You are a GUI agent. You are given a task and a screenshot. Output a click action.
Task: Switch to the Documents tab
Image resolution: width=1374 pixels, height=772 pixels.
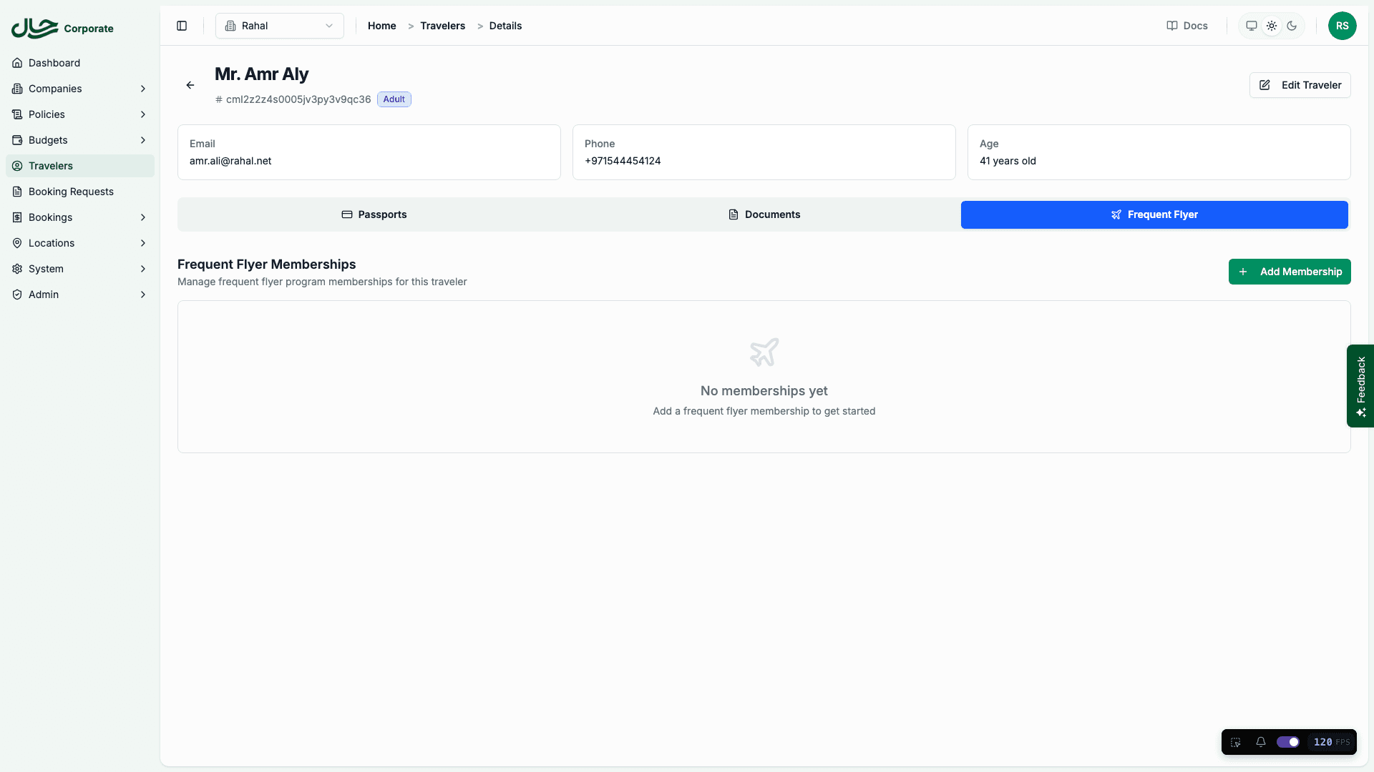[764, 214]
